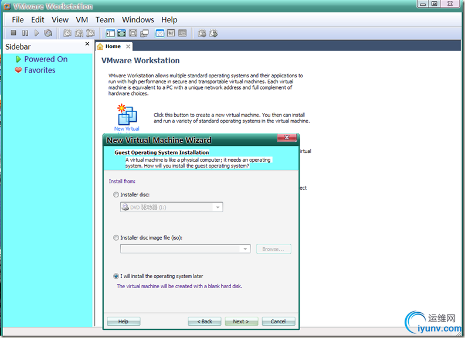This screenshot has height=338, width=465.
Task: Click the Take Snapshot toolbar icon
Action: [67, 33]
